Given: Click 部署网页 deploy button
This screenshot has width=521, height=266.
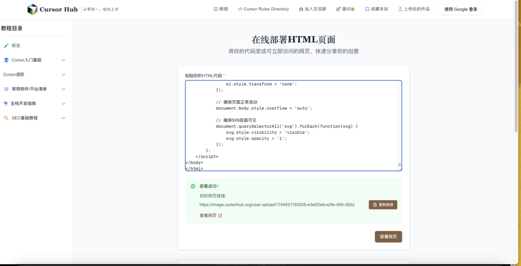Looking at the screenshot, I should [388, 237].
